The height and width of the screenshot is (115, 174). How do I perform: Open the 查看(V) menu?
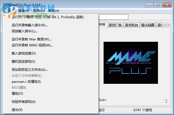(24, 11)
